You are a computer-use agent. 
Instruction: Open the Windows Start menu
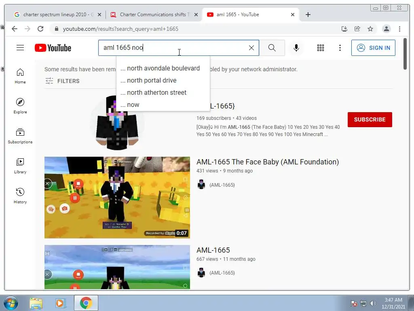[11, 303]
